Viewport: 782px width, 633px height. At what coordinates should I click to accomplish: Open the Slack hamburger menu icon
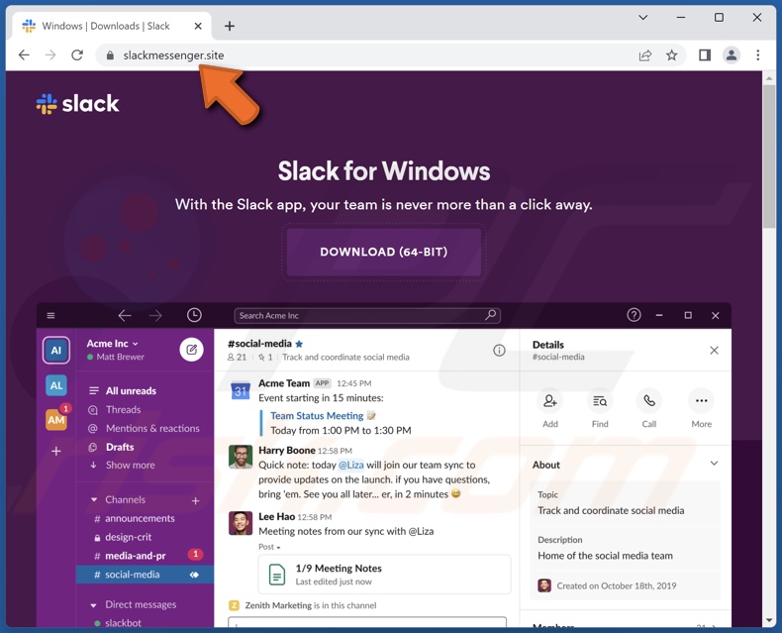pyautogui.click(x=50, y=315)
